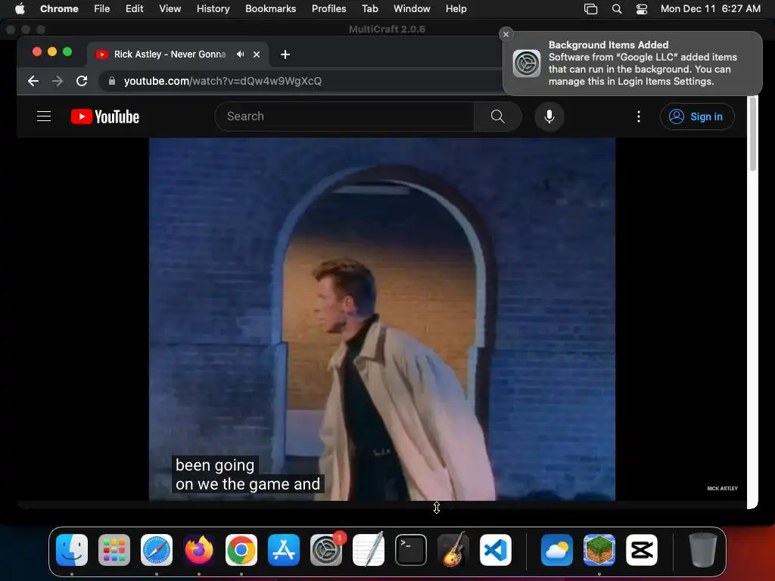The width and height of the screenshot is (775, 581).
Task: Select the Rick Astley - Never Gonna tab
Action: (170, 54)
